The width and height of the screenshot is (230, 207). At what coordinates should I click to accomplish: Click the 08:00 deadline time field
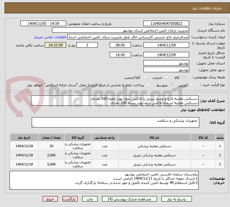[120, 45]
